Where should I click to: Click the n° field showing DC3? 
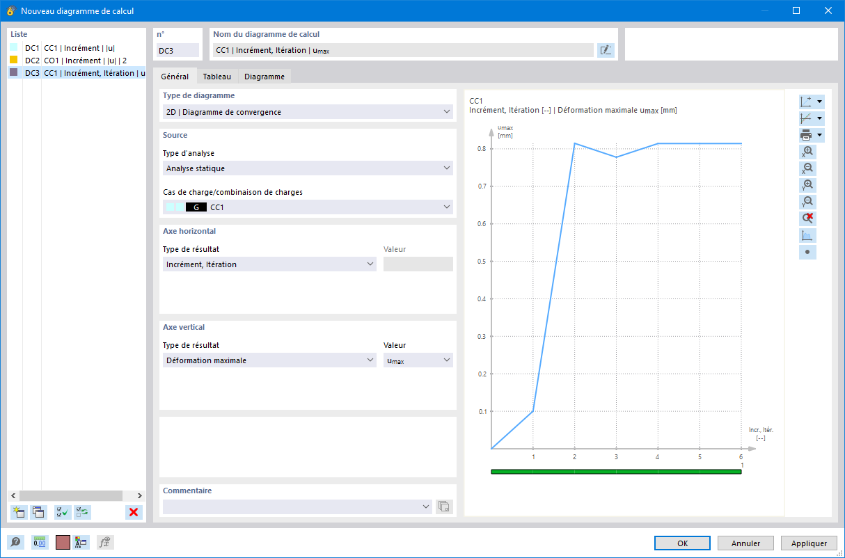[177, 50]
